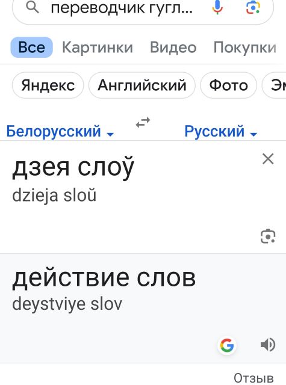
Task: Click the Google logo in translation box
Action: 227,345
